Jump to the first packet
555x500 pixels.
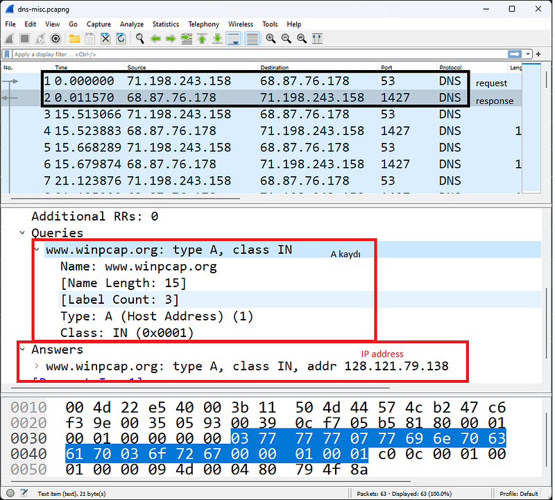pos(202,39)
